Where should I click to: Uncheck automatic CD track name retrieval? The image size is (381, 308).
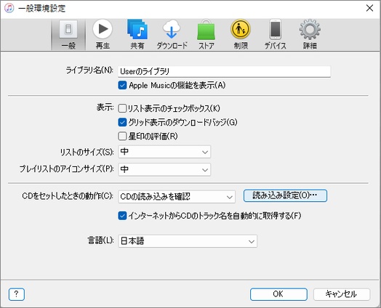122,216
